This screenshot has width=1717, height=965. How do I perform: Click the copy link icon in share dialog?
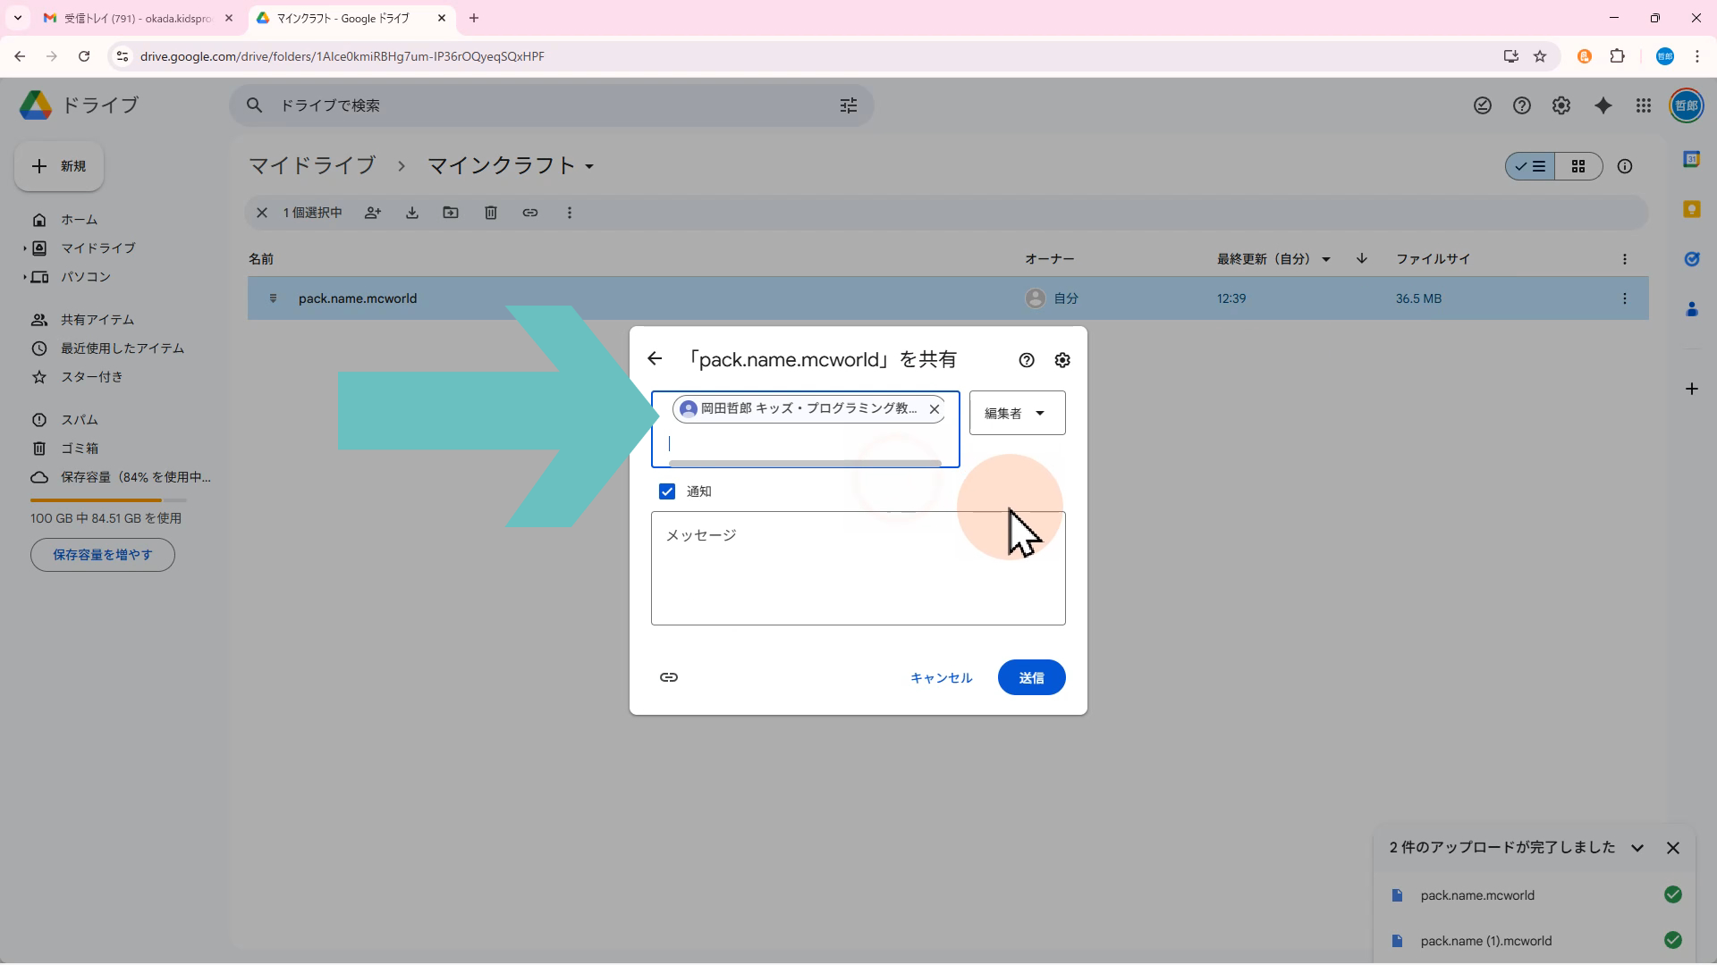tap(668, 677)
